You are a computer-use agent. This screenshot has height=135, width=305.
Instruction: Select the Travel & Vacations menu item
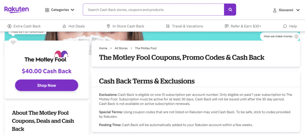(x=187, y=26)
